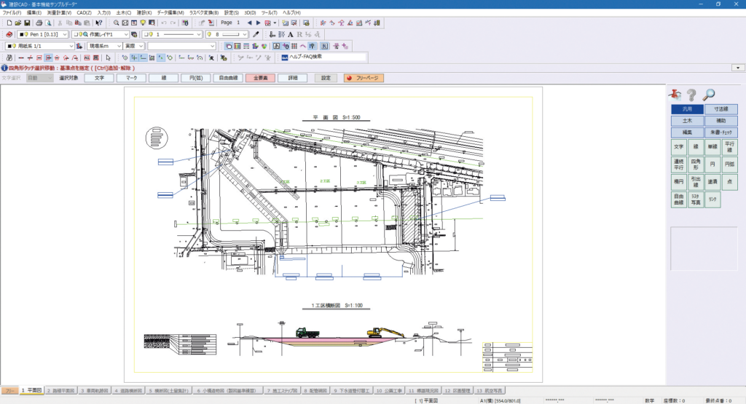
Task: Open the 現場系m dropdown
Action: 105,46
